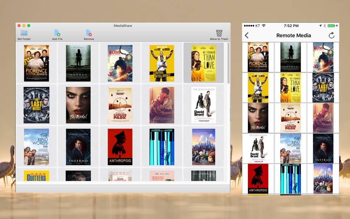
Task: Select the Kubo poster in iMediaShare window
Action: click(x=120, y=63)
